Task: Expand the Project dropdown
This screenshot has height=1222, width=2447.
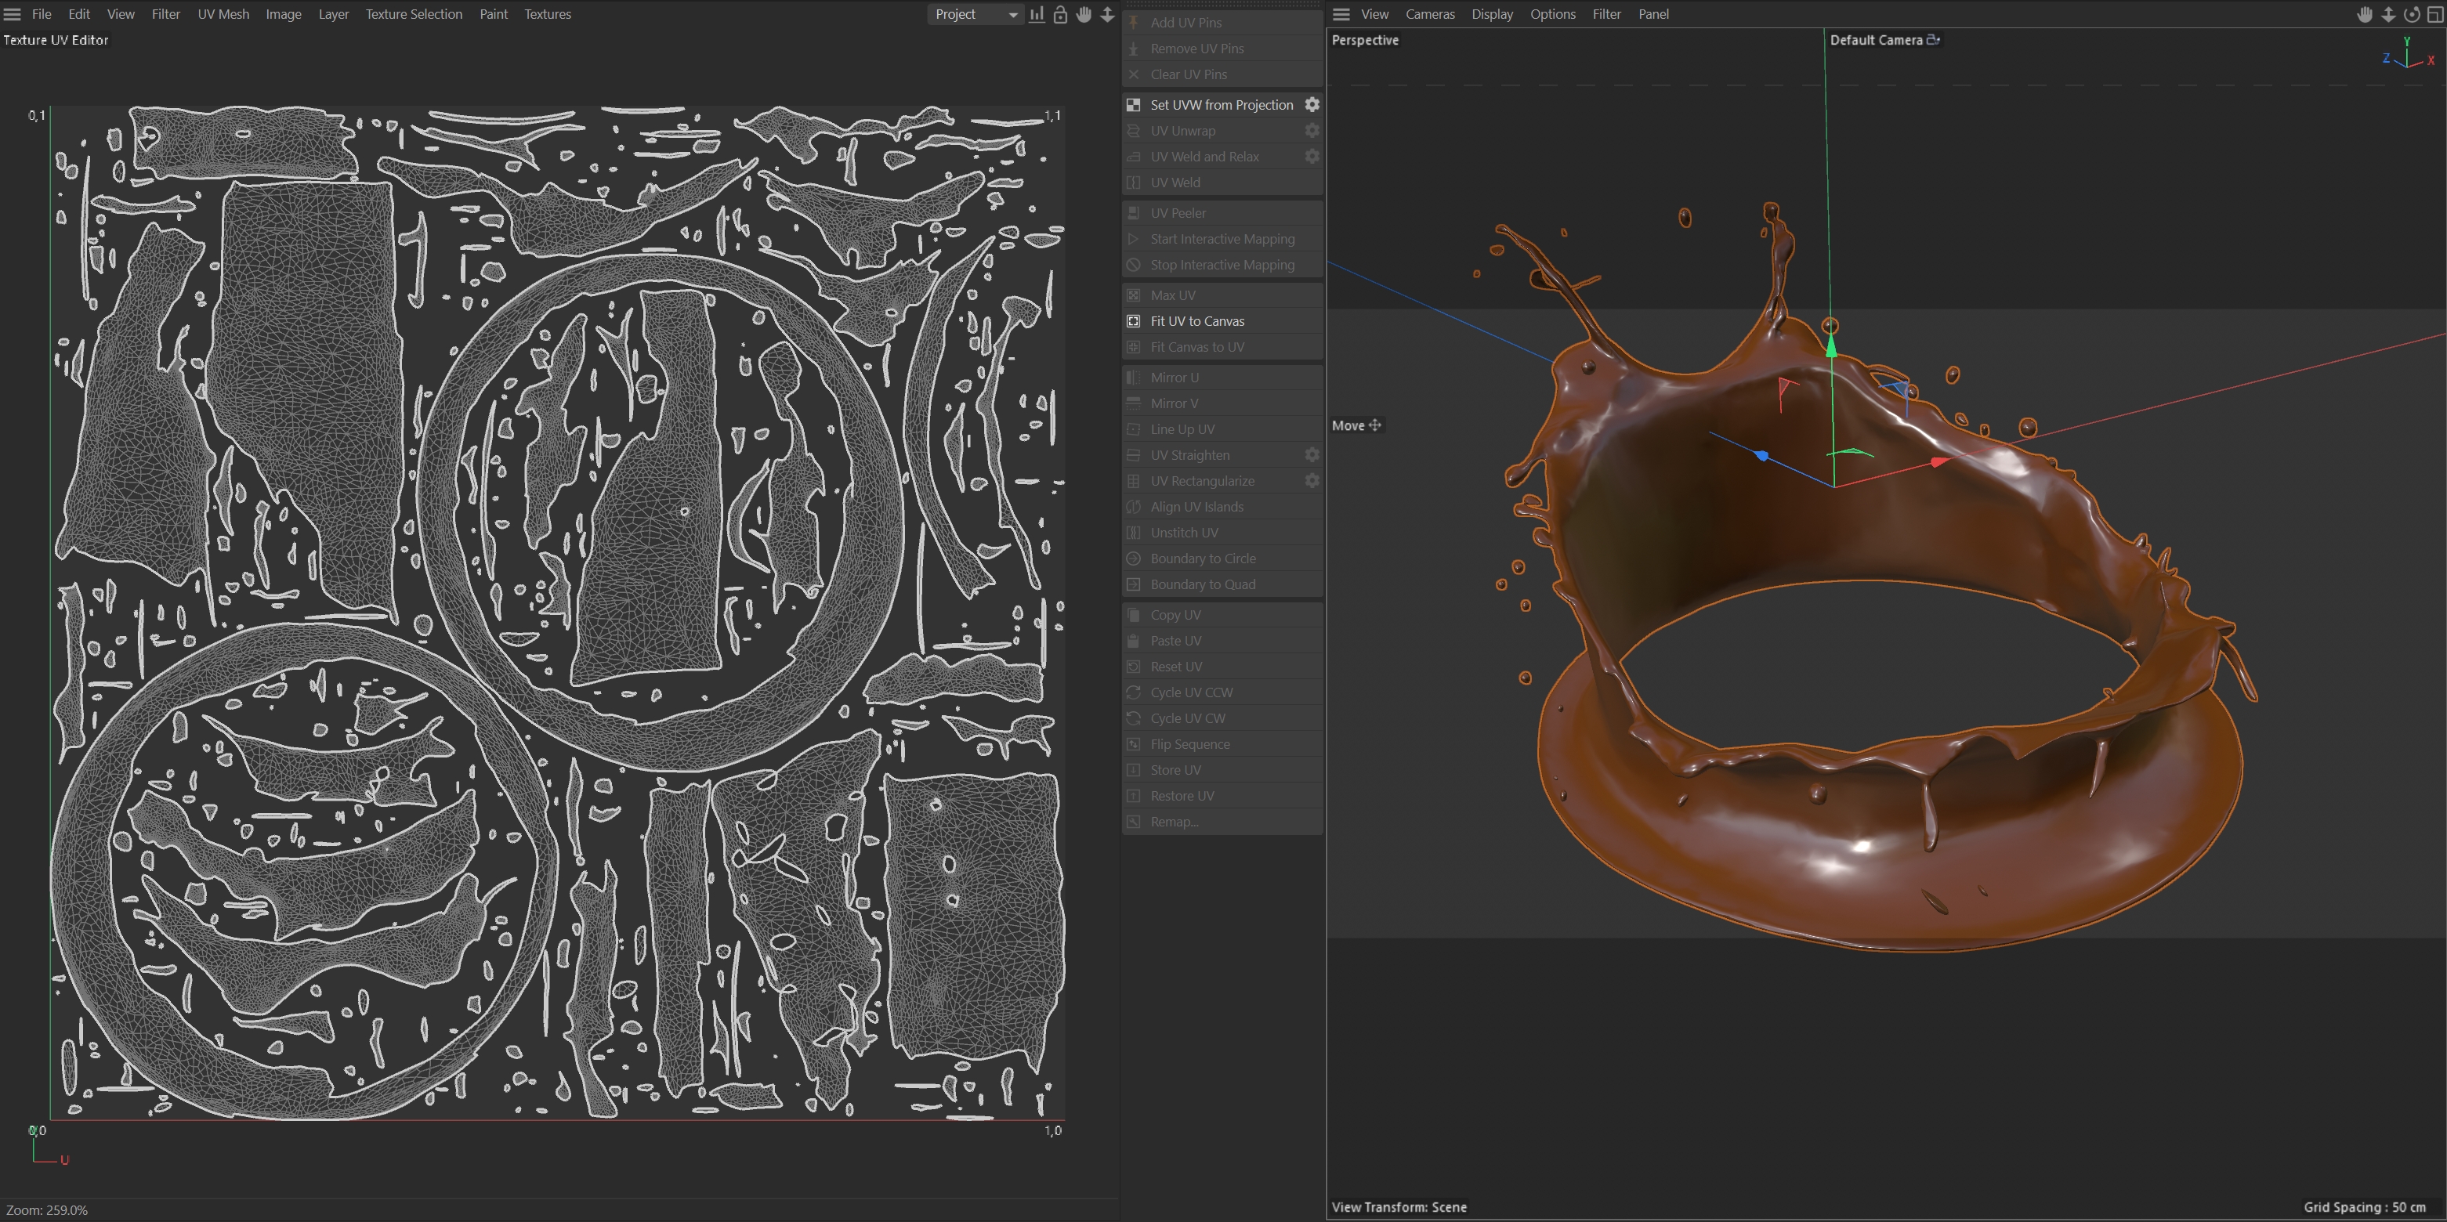Action: [x=975, y=14]
